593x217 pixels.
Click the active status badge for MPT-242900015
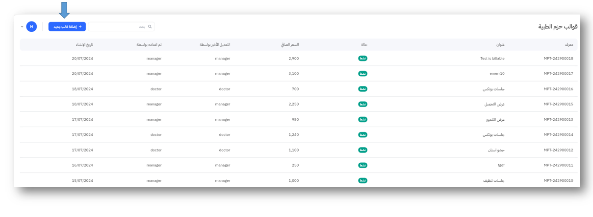pos(362,104)
